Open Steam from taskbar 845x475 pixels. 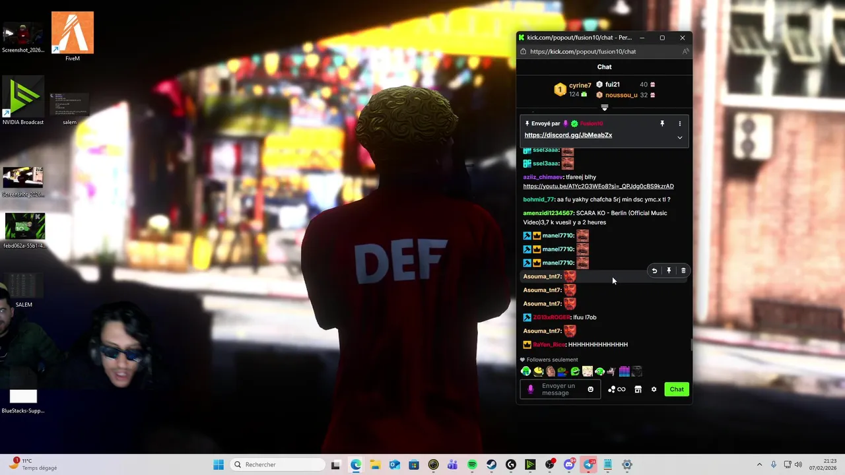pyautogui.click(x=491, y=464)
